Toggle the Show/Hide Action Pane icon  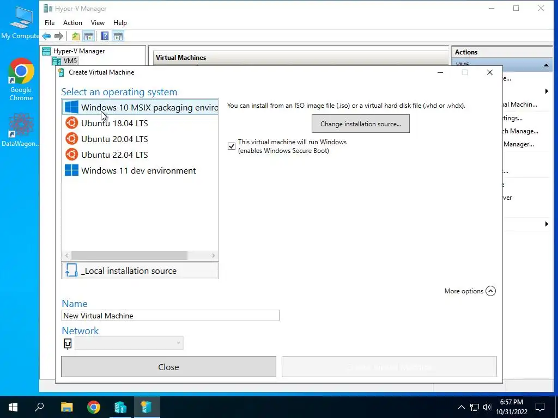[x=118, y=36]
